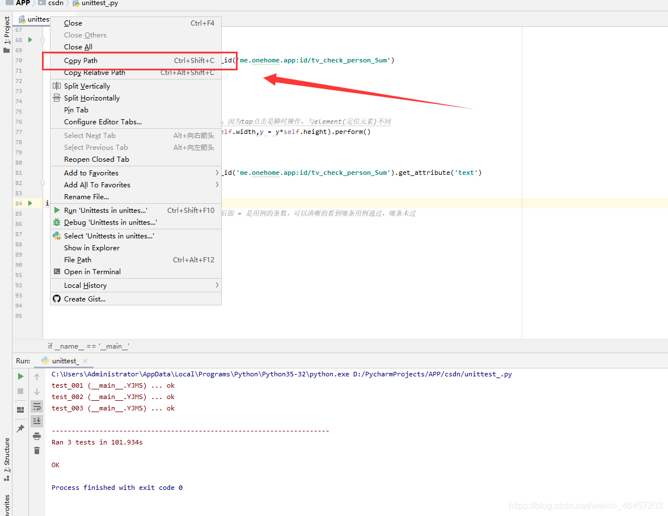The height and width of the screenshot is (516, 668).
Task: Click test_003 result line in console
Action: [113, 408]
